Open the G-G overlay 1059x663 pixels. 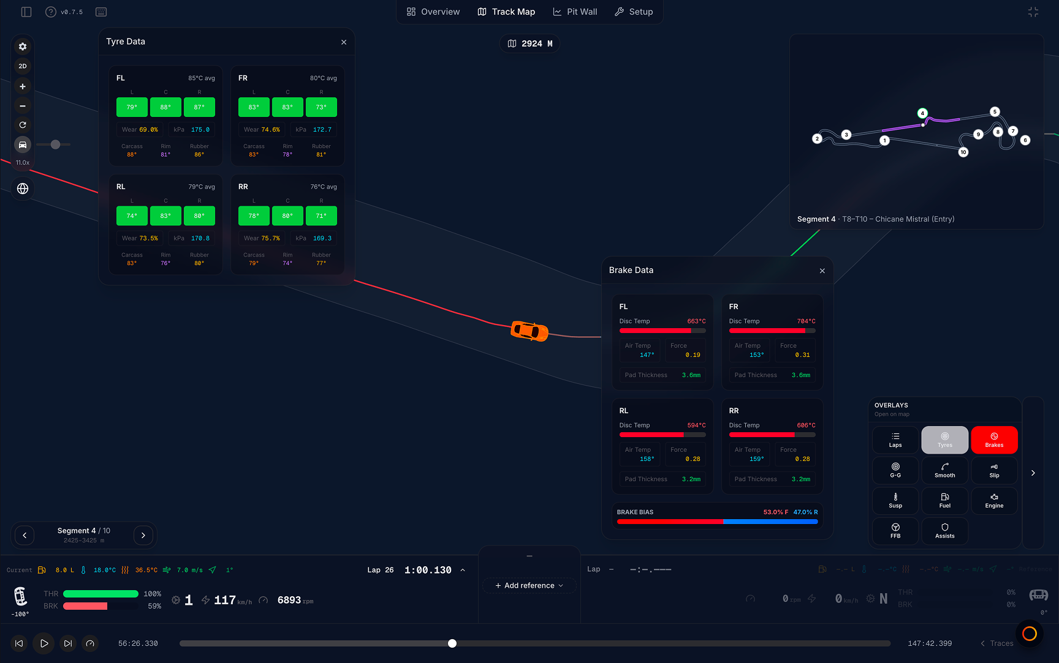895,470
